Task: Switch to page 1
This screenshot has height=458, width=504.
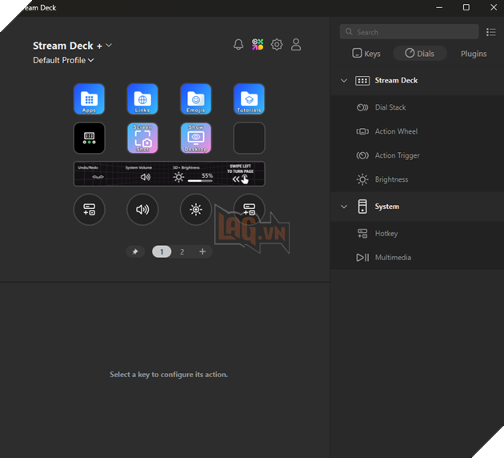Action: (162, 251)
